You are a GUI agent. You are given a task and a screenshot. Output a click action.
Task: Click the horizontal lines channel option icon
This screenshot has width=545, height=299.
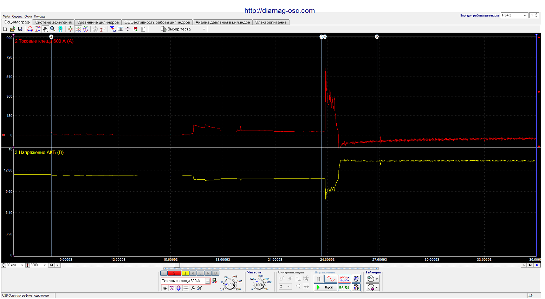(186, 288)
